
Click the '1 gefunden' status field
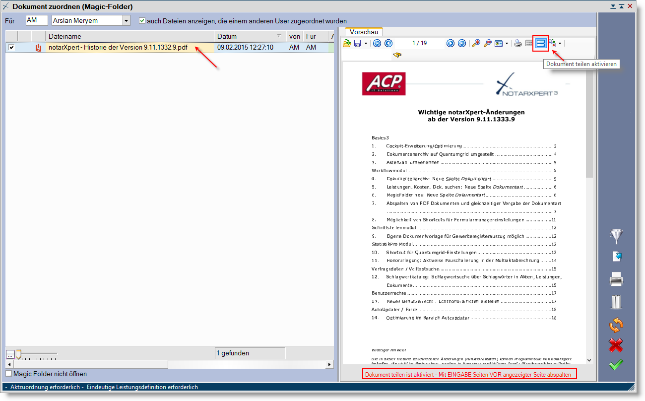tap(250, 353)
